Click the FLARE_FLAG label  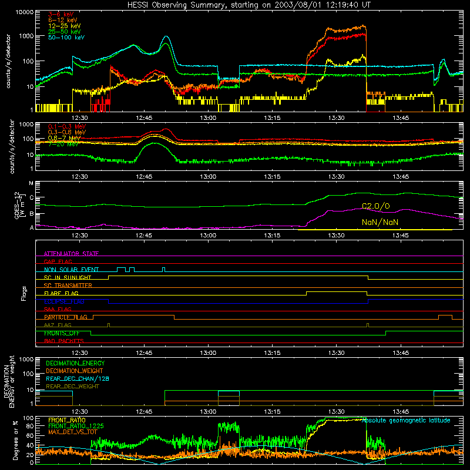point(61,293)
